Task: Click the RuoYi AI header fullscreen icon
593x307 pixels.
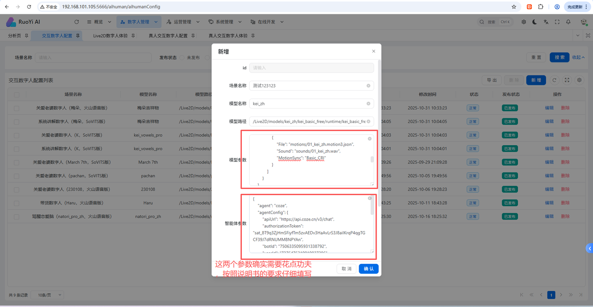Action: (557, 22)
